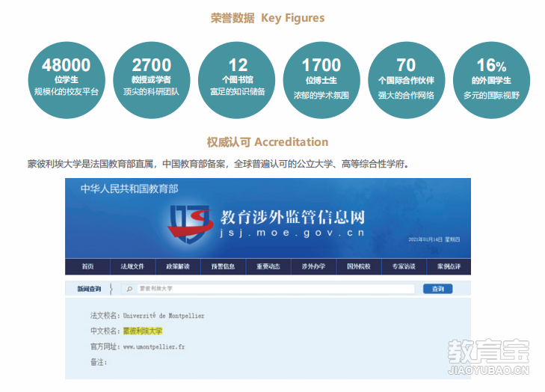Click the jsj.moe.gov.cn site address text

click(292, 233)
